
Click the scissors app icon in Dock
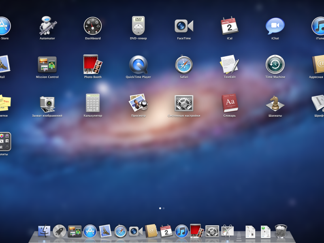[x=227, y=231]
